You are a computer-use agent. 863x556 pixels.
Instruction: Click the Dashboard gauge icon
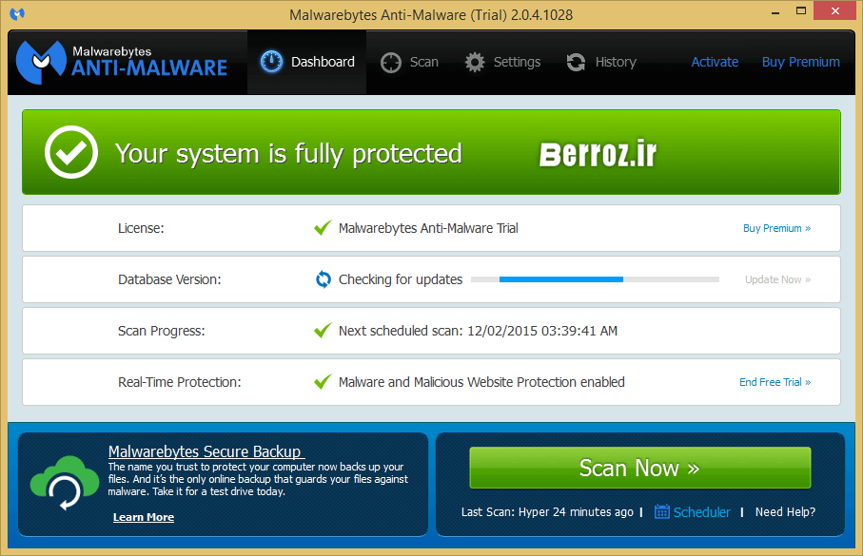271,62
